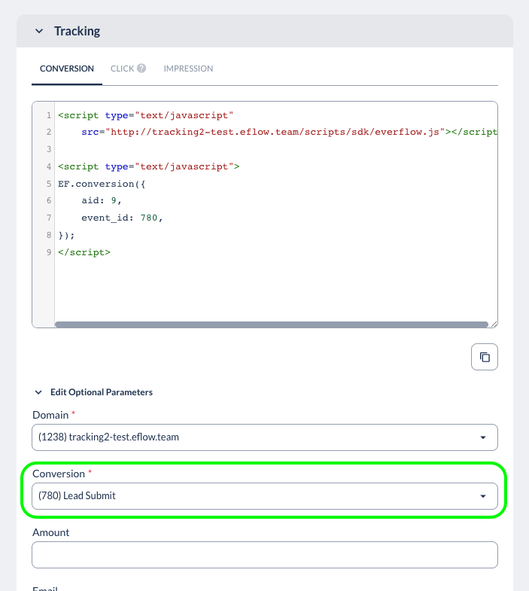Click the first script type line

pyautogui.click(x=145, y=115)
